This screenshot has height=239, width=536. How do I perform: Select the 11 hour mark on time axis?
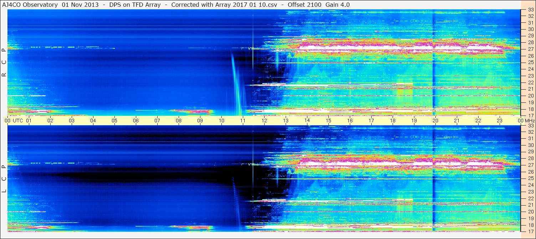click(x=243, y=121)
